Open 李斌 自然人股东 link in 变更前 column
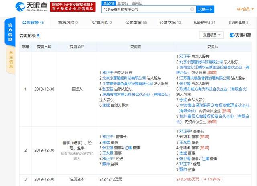 (106, 105)
